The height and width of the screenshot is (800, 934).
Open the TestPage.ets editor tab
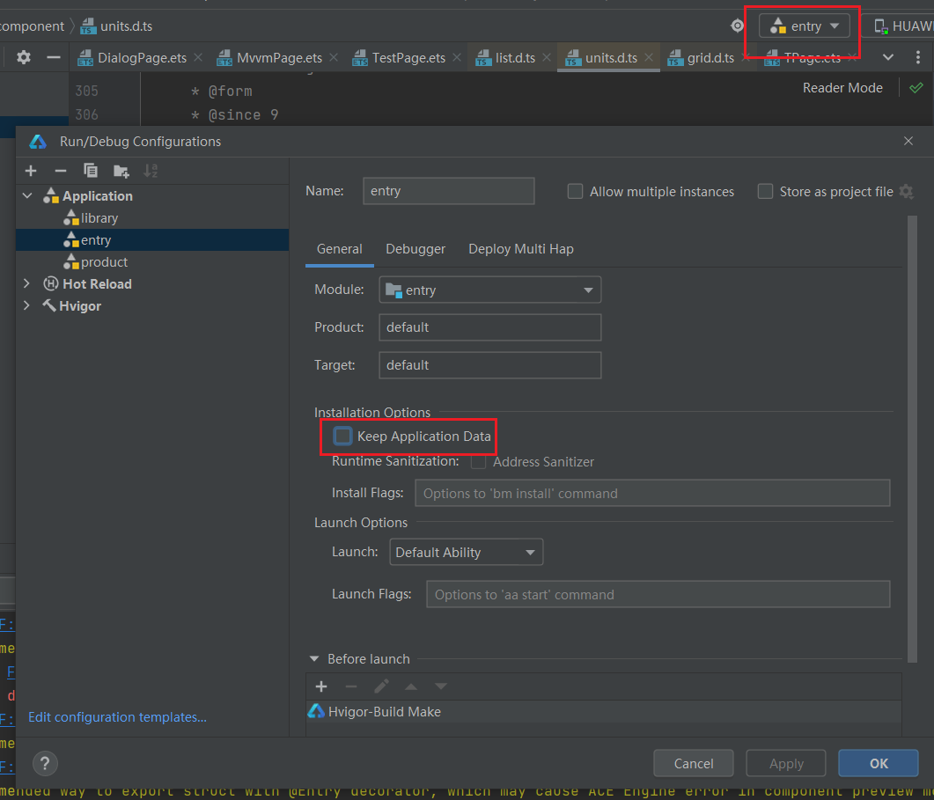point(408,58)
